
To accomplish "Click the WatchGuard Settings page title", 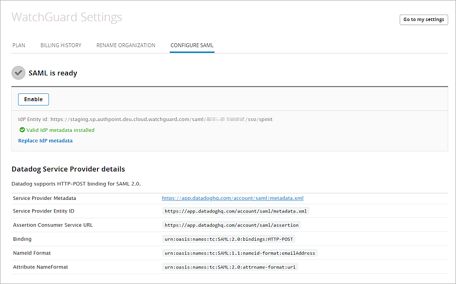I will pyautogui.click(x=67, y=18).
